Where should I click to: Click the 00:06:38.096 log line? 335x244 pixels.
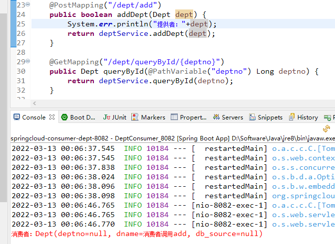173,186
